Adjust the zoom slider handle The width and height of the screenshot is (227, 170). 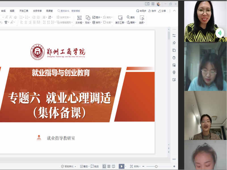(156, 167)
